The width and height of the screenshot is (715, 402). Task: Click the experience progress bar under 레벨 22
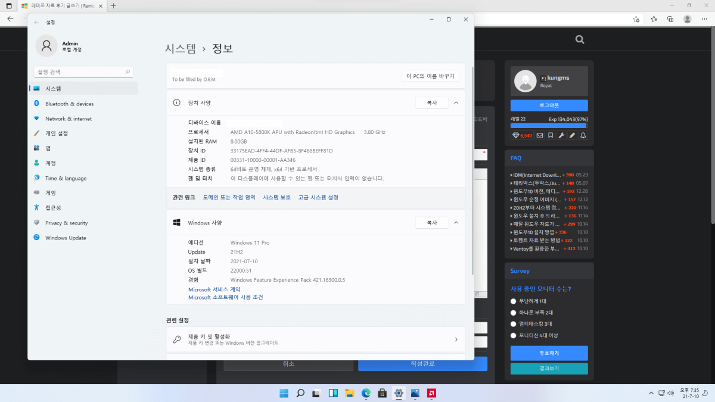pos(549,126)
